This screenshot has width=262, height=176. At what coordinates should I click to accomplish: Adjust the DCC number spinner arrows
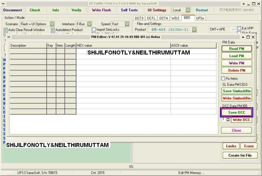tap(228, 120)
